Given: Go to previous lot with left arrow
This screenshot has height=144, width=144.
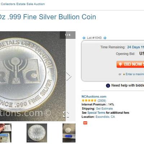Looking at the screenshot, I should [84, 38].
